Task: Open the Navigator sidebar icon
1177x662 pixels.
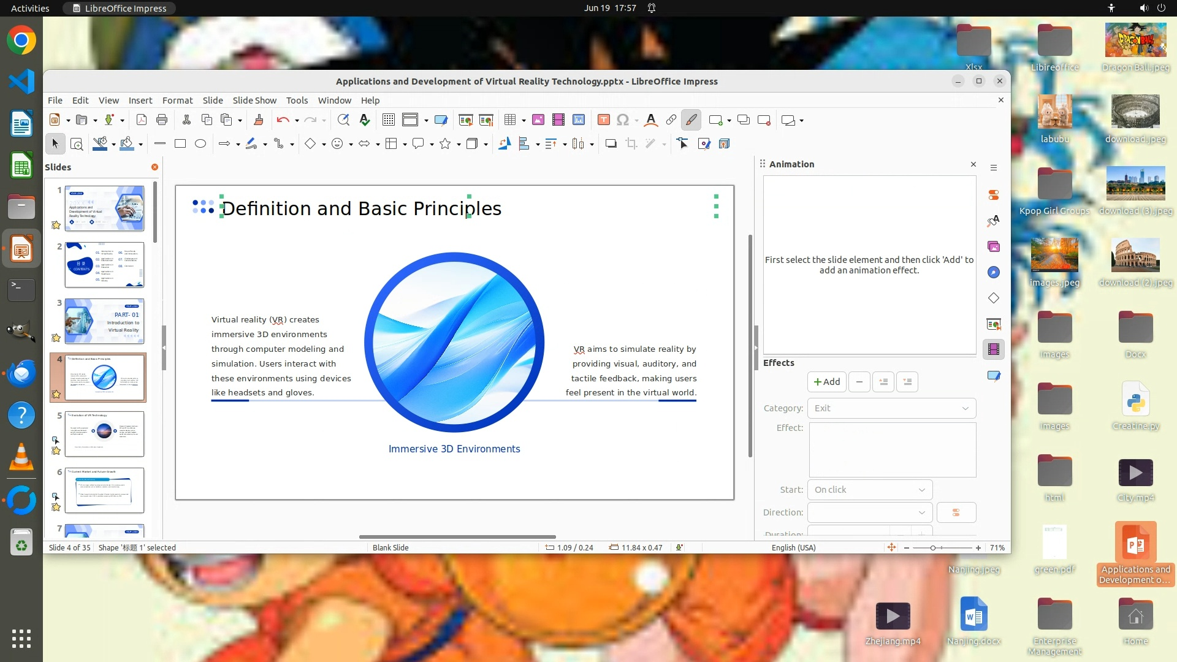Action: point(994,272)
